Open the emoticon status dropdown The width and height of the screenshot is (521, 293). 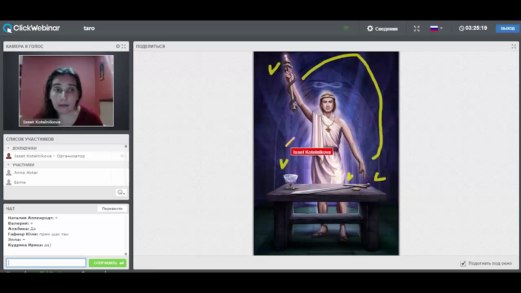point(121,192)
